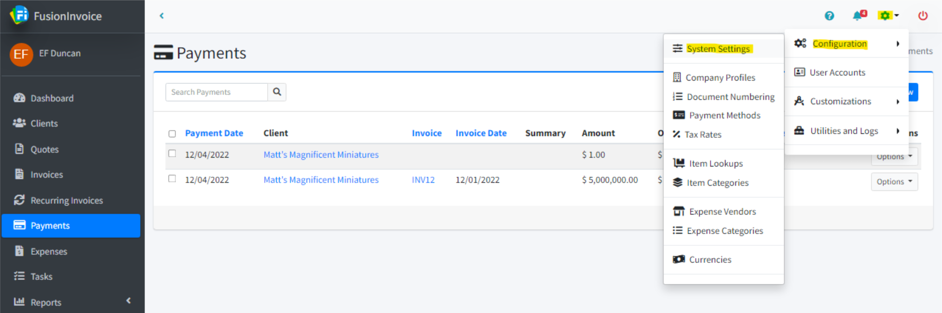Click the FusionInvoice logo icon
The image size is (942, 313).
coord(19,15)
